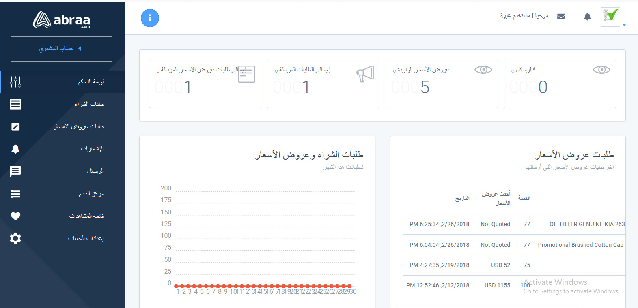638x308 pixels.
Task: Open الإشعارات in the sidebar menu
Action: (92, 149)
